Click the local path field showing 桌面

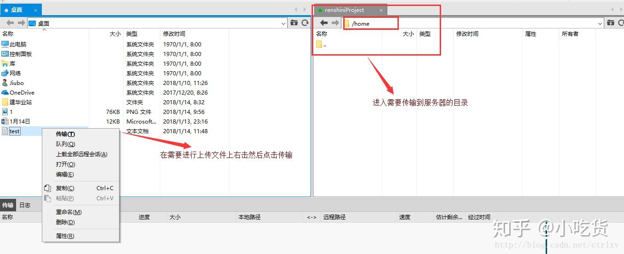click(x=157, y=23)
